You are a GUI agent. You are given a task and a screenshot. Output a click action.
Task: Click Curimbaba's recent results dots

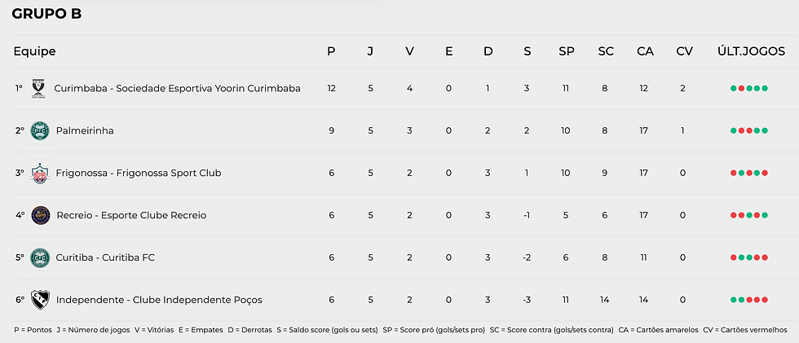pyautogui.click(x=749, y=88)
